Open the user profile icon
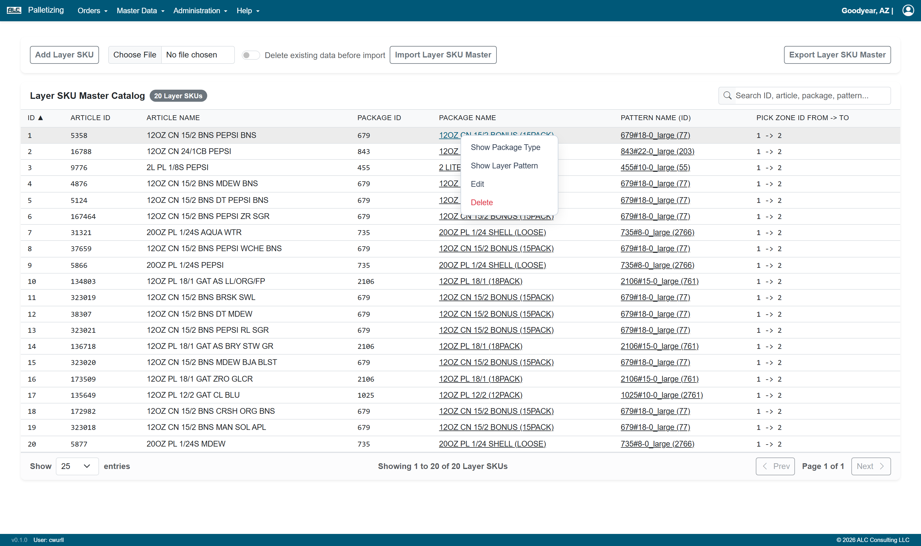 click(x=908, y=10)
